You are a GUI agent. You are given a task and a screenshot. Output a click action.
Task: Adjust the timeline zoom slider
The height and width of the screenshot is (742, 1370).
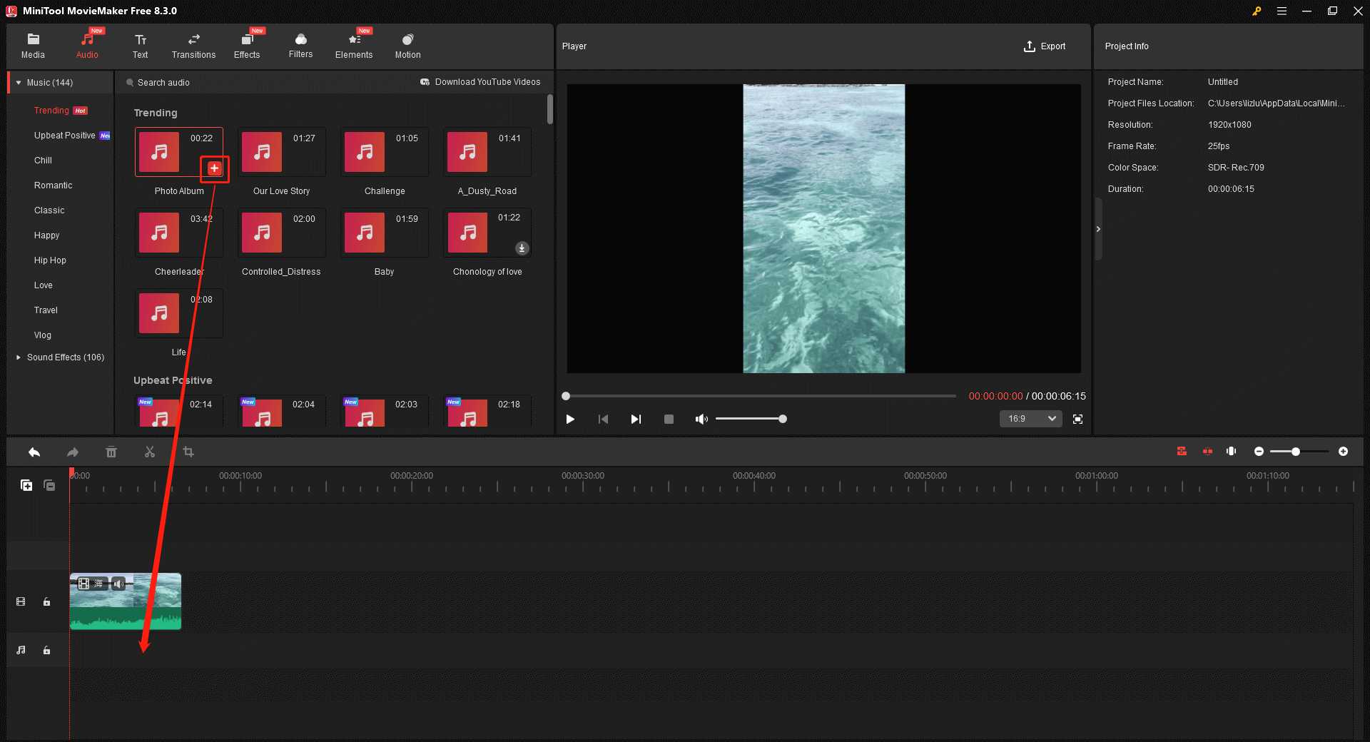[1299, 452]
